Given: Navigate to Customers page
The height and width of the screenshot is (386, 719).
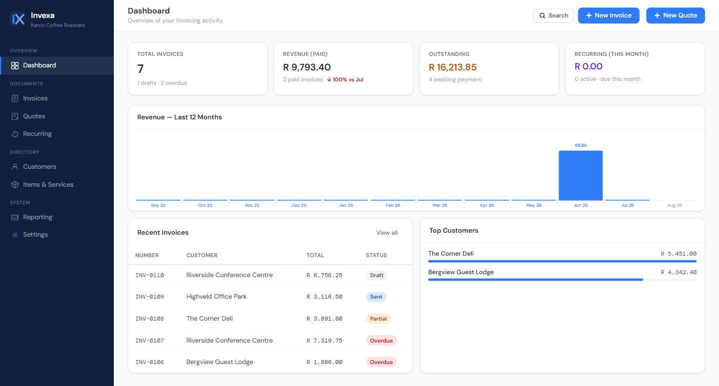Looking at the screenshot, I should 57,167.
